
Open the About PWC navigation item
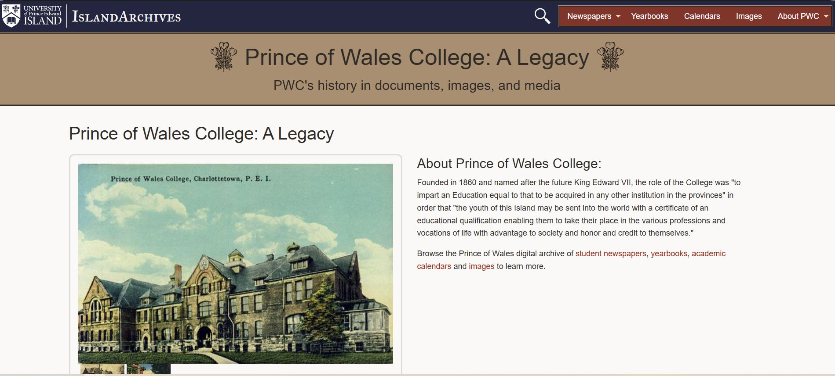coord(798,16)
